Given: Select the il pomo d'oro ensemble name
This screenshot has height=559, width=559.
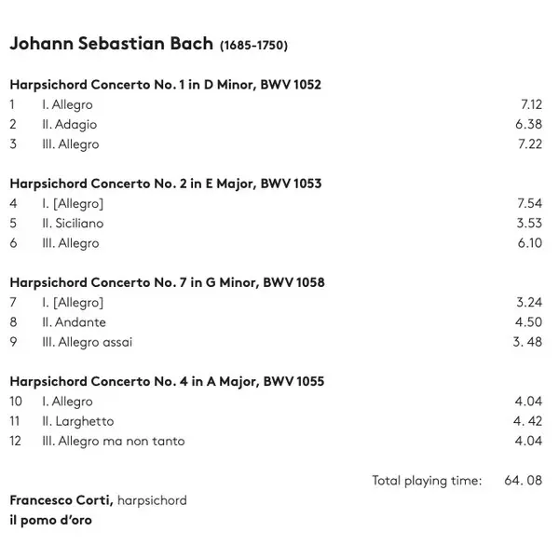Looking at the screenshot, I should (x=50, y=520).
